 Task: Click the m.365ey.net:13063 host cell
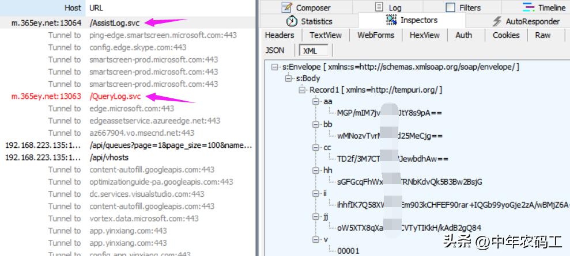(46, 97)
